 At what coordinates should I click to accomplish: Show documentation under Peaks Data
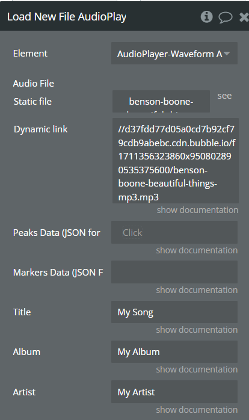tap(197, 250)
